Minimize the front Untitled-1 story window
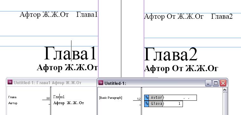 click(x=208, y=83)
